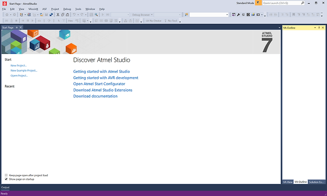The height and width of the screenshot is (196, 327).
Task: Pin the Start Page tab
Action: [17, 28]
